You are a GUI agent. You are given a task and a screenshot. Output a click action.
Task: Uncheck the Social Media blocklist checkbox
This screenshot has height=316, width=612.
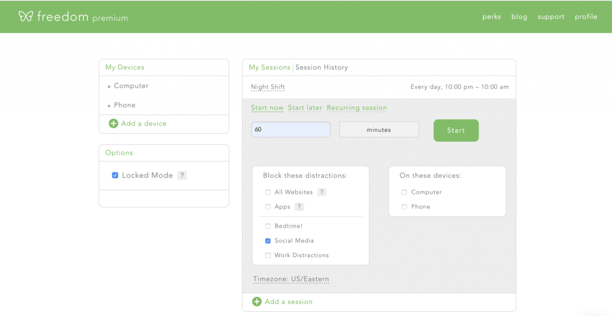[268, 241]
